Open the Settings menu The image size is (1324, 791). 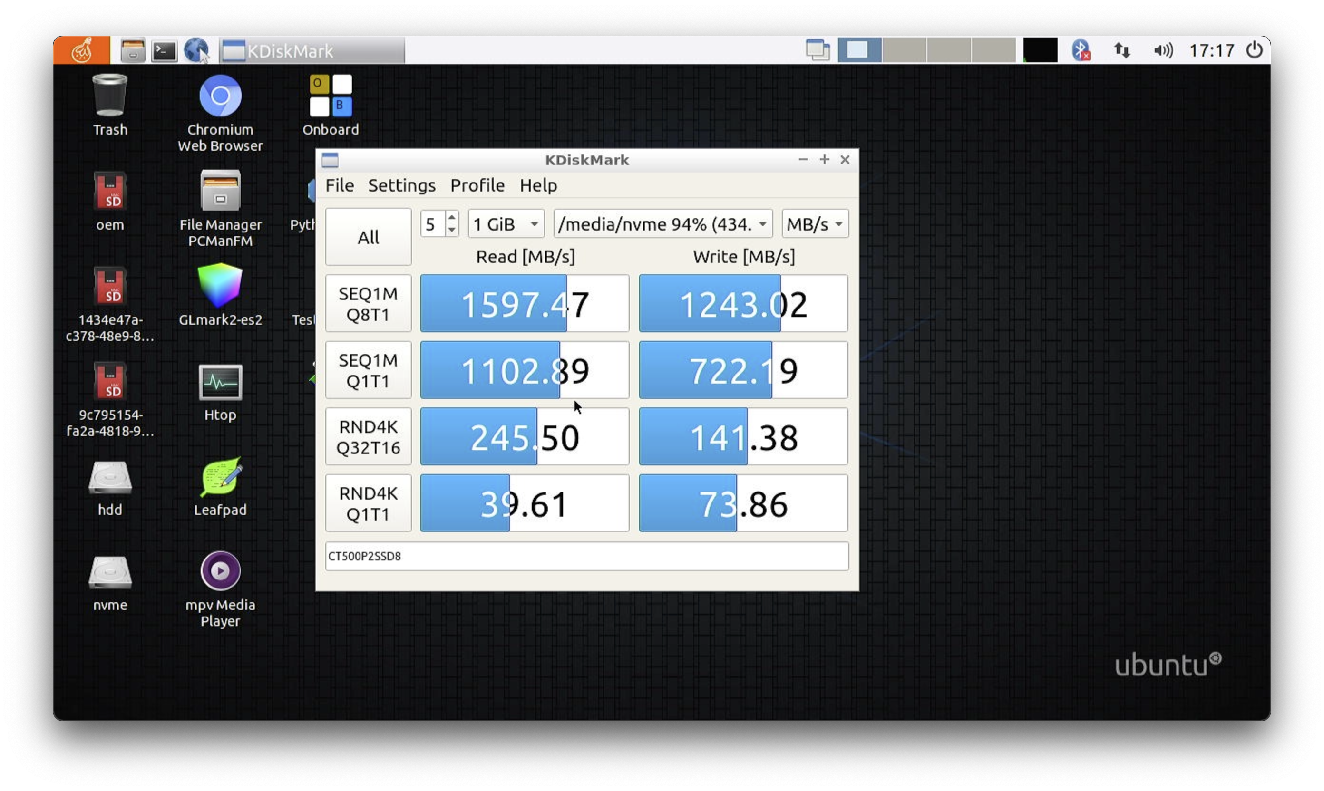click(x=401, y=185)
